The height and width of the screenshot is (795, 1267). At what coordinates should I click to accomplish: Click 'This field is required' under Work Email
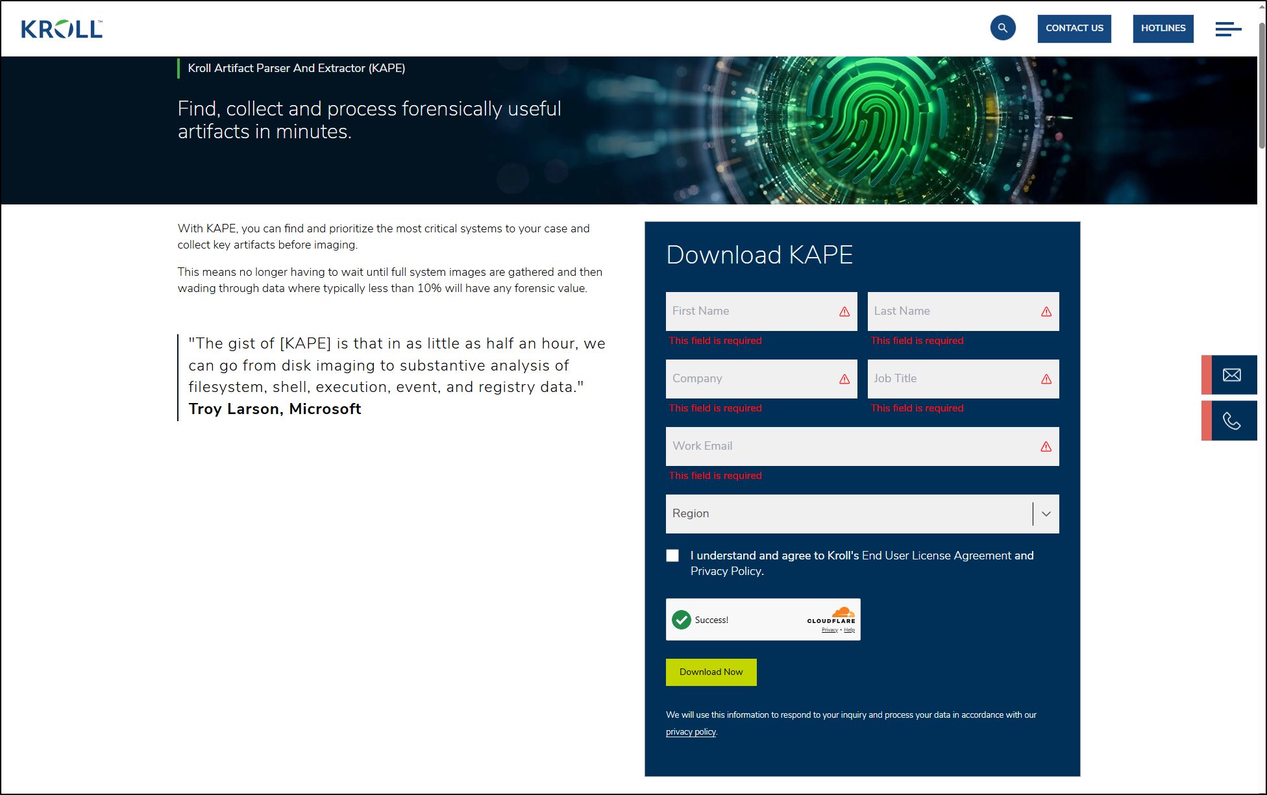coord(715,476)
